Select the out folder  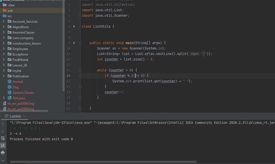click(10, 11)
